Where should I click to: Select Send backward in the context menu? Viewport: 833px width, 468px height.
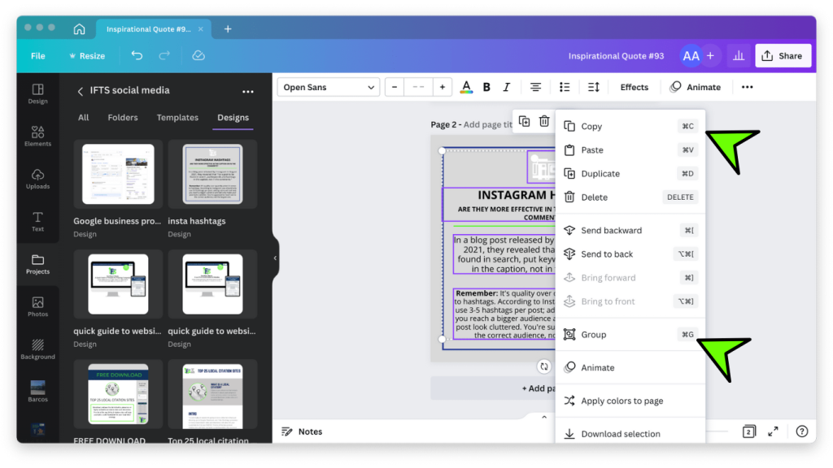click(630, 230)
